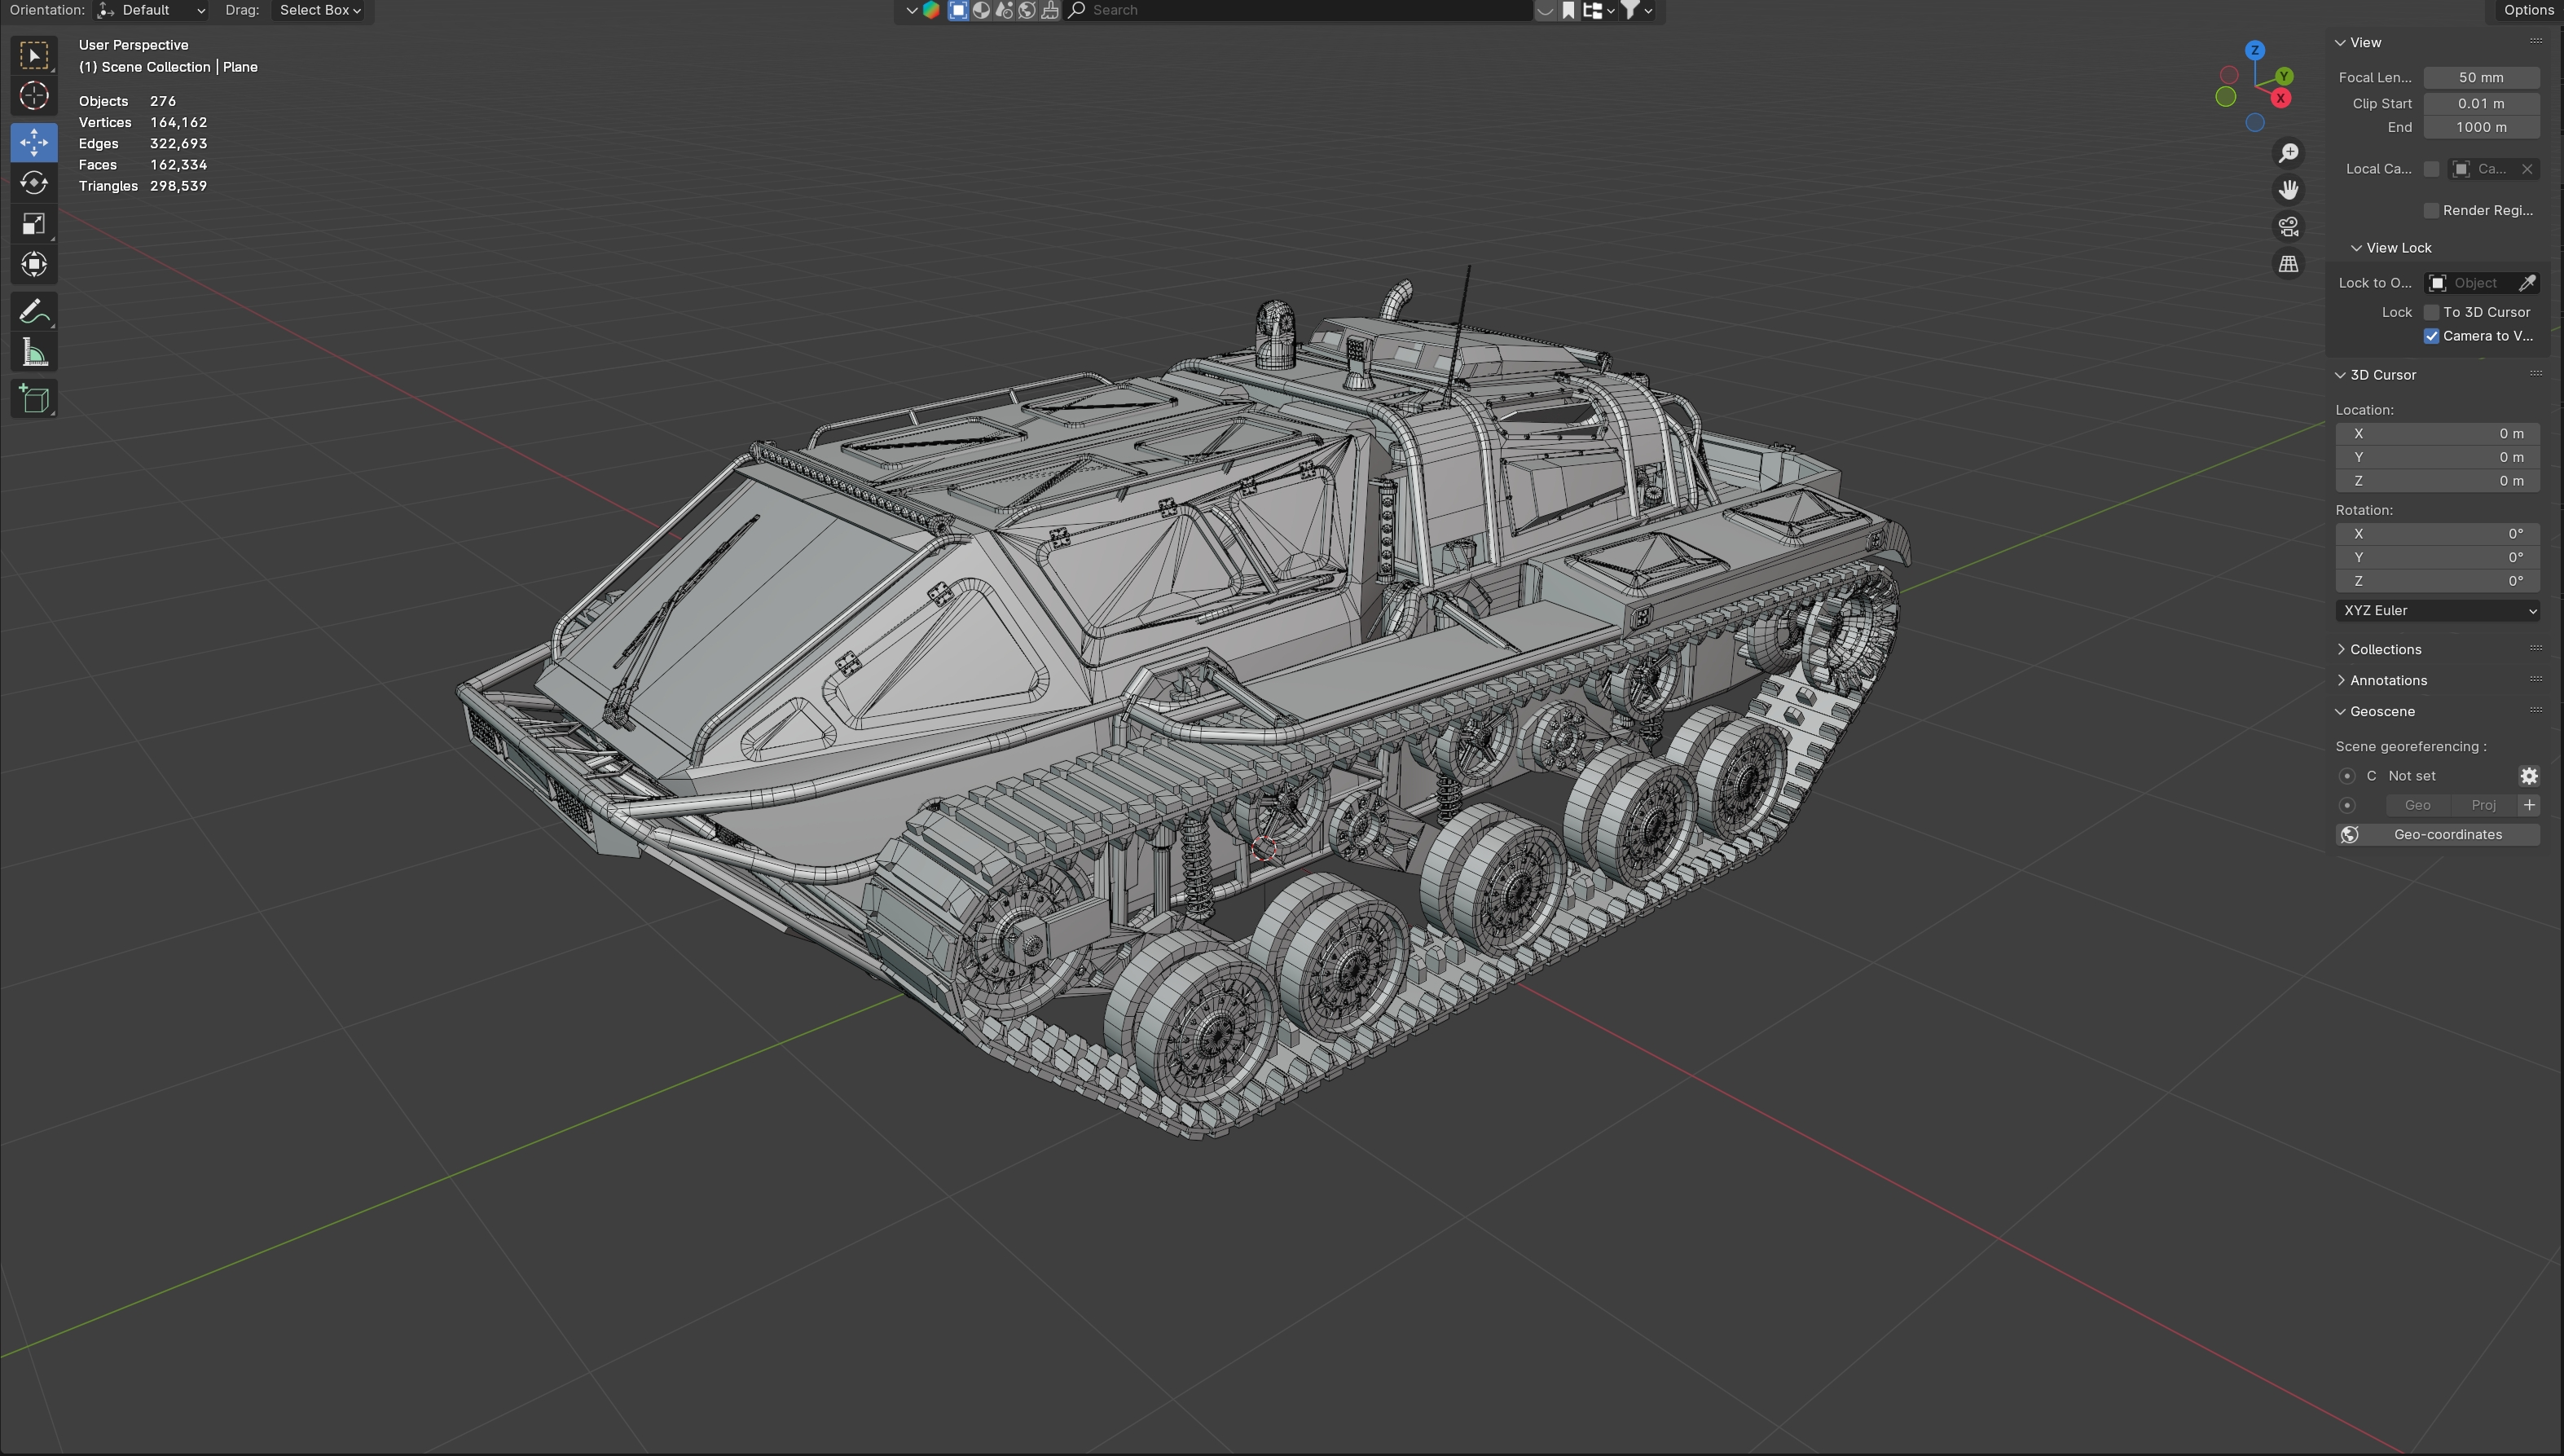Click the Geo-coordinates button
2564x1456 pixels.
tap(2438, 834)
